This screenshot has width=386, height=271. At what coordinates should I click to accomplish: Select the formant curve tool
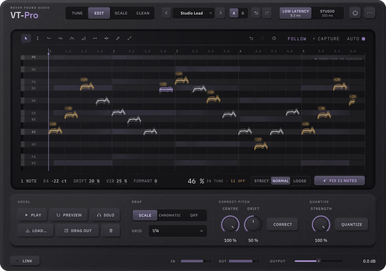pyautogui.click(x=72, y=38)
